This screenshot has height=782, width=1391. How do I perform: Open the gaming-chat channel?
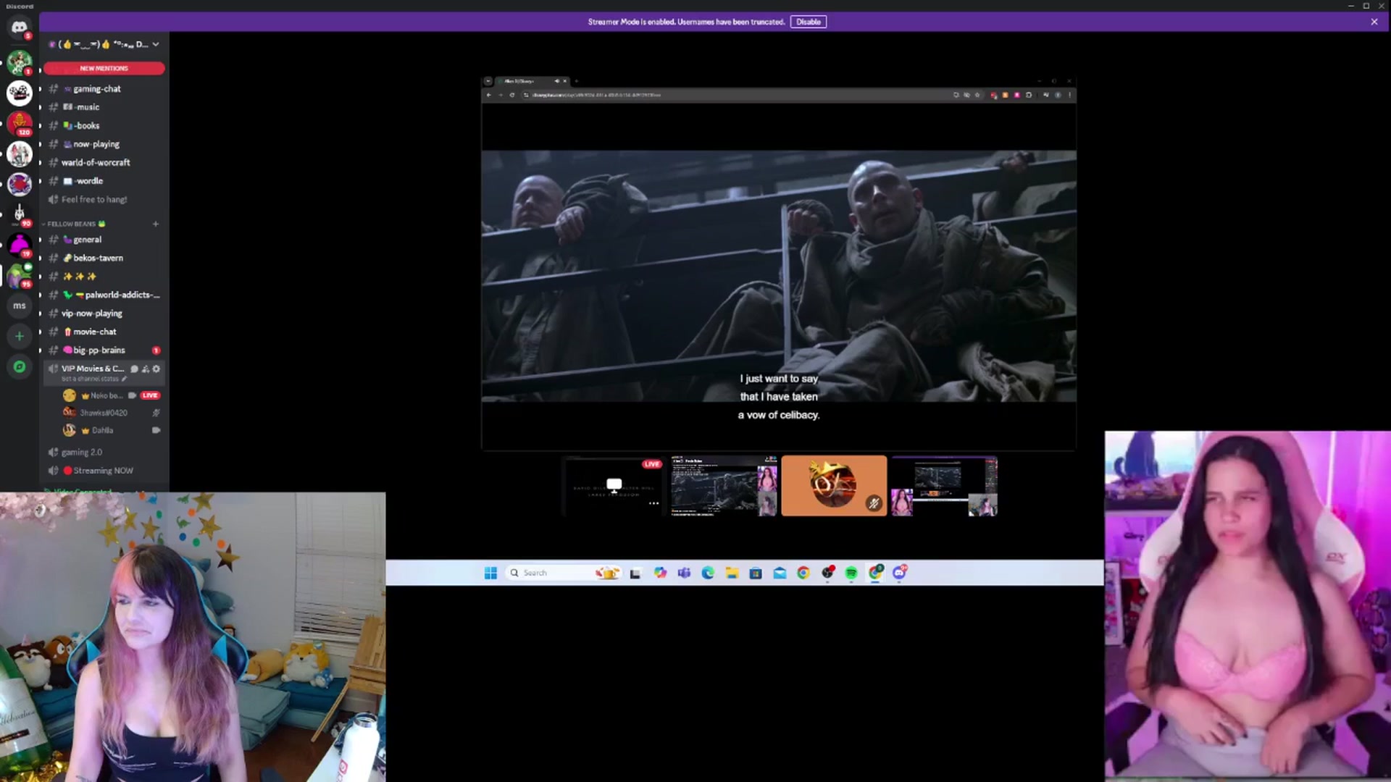click(x=104, y=89)
